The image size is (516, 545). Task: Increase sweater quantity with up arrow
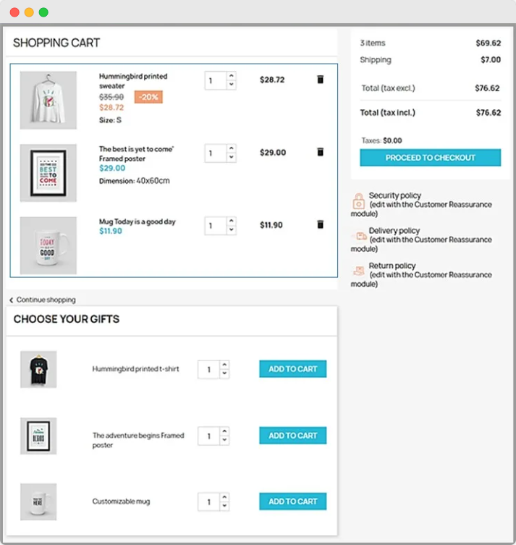click(231, 76)
